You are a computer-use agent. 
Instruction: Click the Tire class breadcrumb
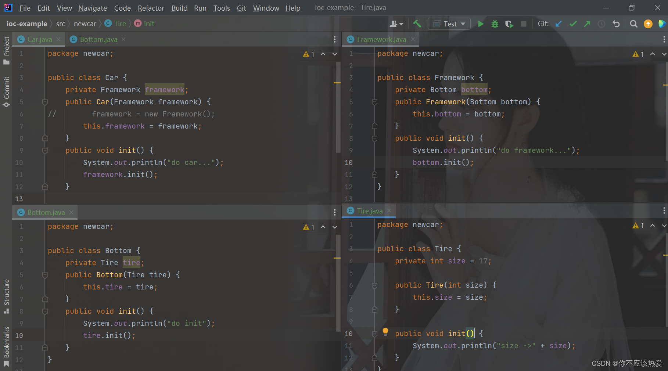click(115, 24)
